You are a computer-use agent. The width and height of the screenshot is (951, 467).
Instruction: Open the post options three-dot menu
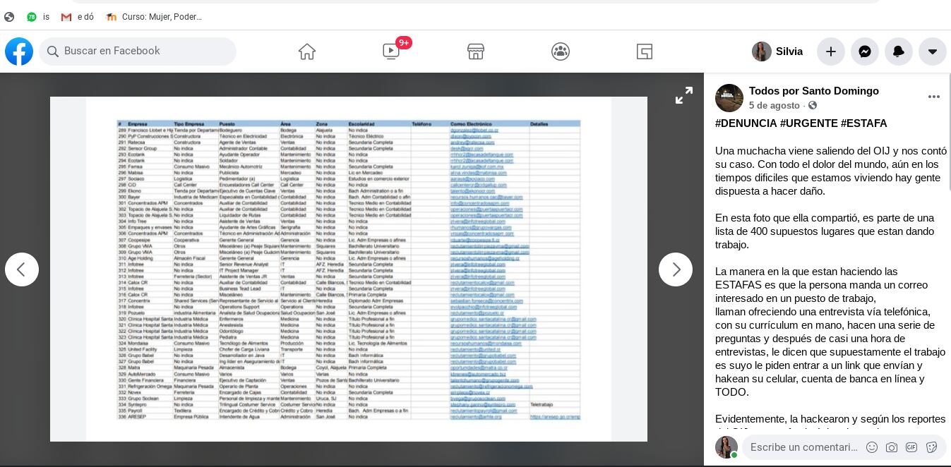click(x=934, y=97)
